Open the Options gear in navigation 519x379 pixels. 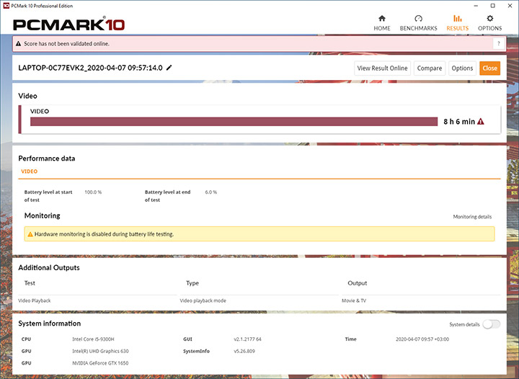(490, 23)
